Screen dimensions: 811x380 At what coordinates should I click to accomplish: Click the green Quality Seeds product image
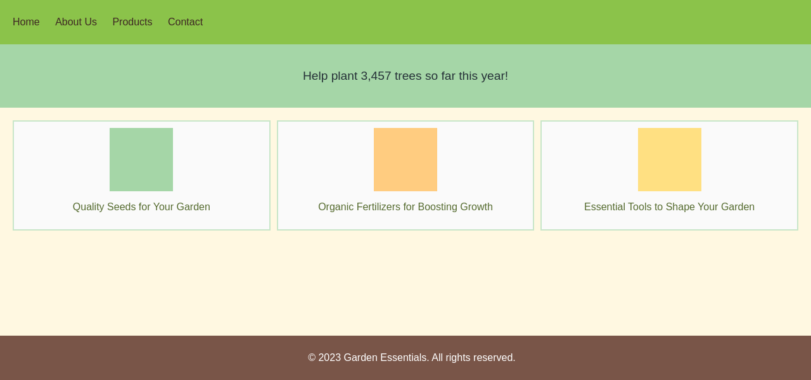(141, 160)
